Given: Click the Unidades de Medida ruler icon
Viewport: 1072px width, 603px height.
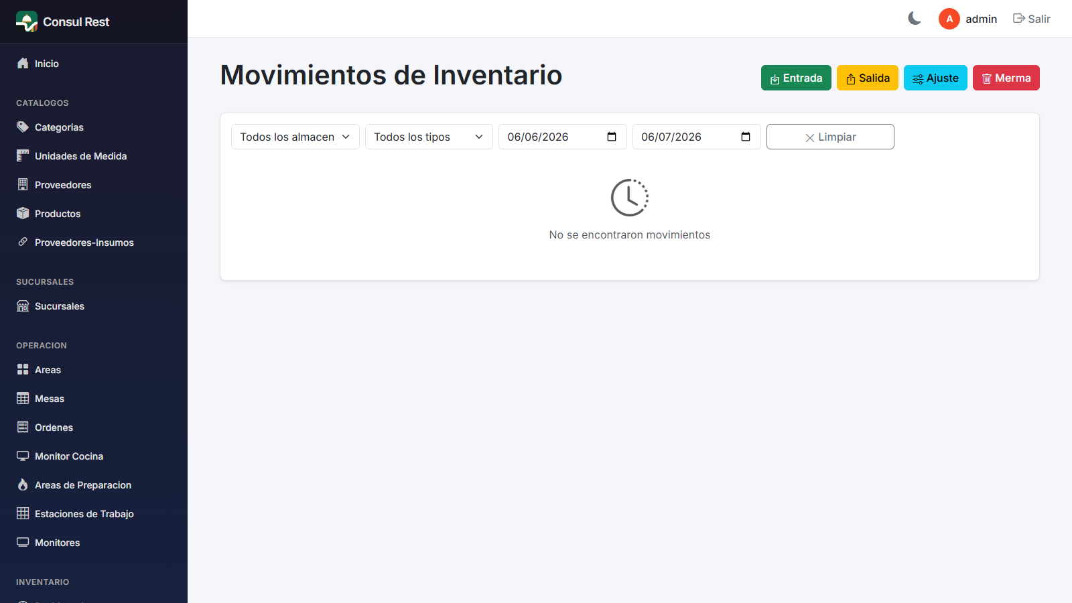Looking at the screenshot, I should (x=23, y=155).
